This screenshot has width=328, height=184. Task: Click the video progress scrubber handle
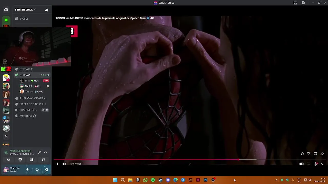click(x=238, y=159)
